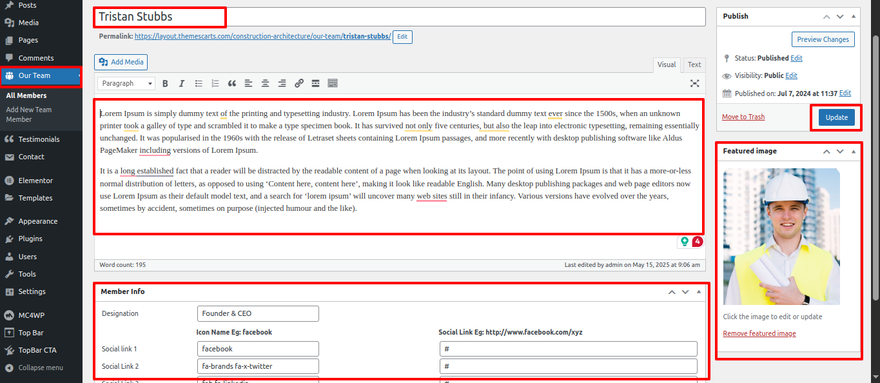Apply italic formatting from the toolbar
This screenshot has width=880, height=383.
(182, 83)
